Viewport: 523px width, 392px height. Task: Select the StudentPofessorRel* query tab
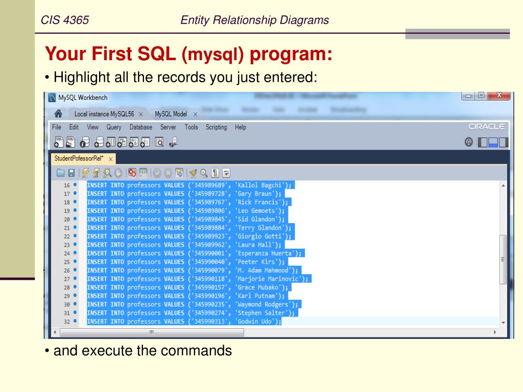coord(79,158)
